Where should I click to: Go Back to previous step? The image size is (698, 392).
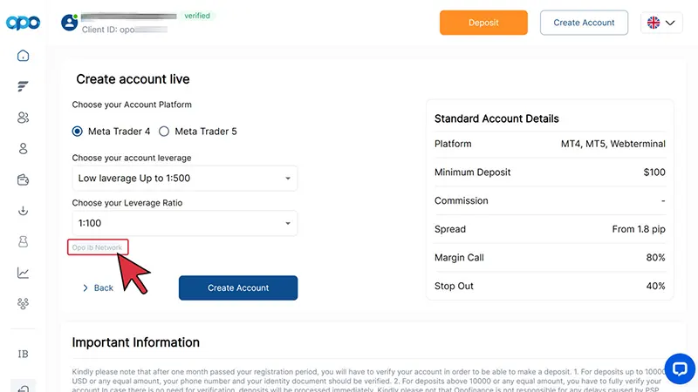[x=98, y=287]
